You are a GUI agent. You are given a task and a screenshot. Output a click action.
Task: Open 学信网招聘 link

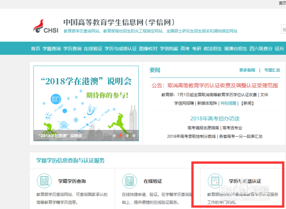(x=184, y=103)
